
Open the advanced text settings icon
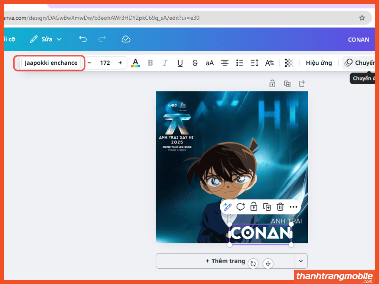pos(269,63)
